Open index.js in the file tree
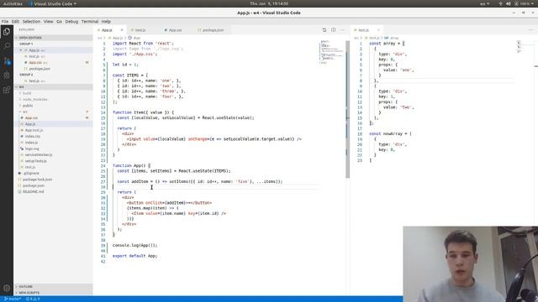The height and width of the screenshot is (302, 538). (x=53, y=143)
